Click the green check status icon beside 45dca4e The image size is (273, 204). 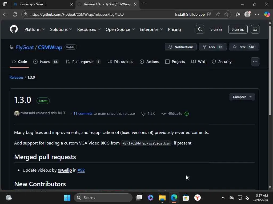tap(187, 114)
